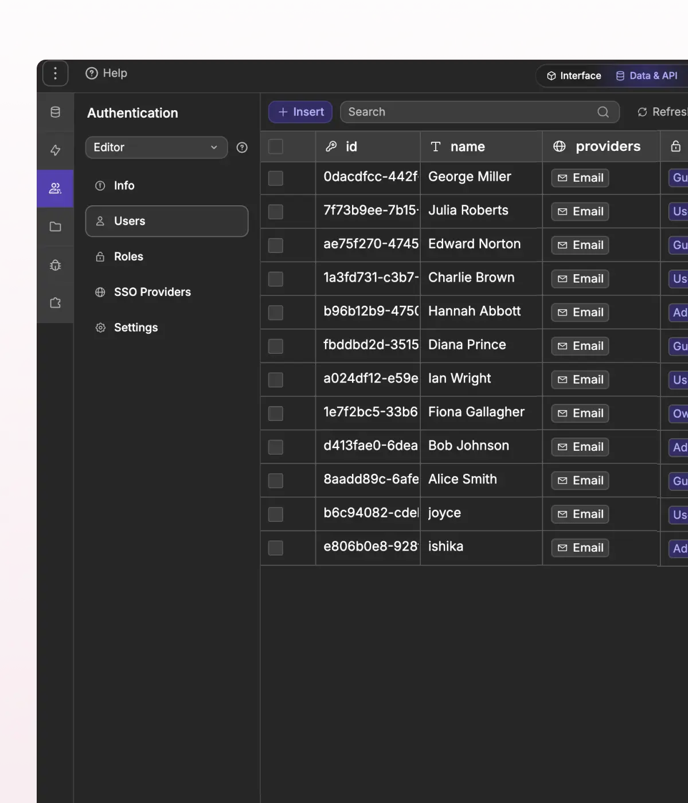Viewport: 688px width, 803px height.
Task: Click the name cell 'Alice Smith'
Action: click(x=482, y=480)
